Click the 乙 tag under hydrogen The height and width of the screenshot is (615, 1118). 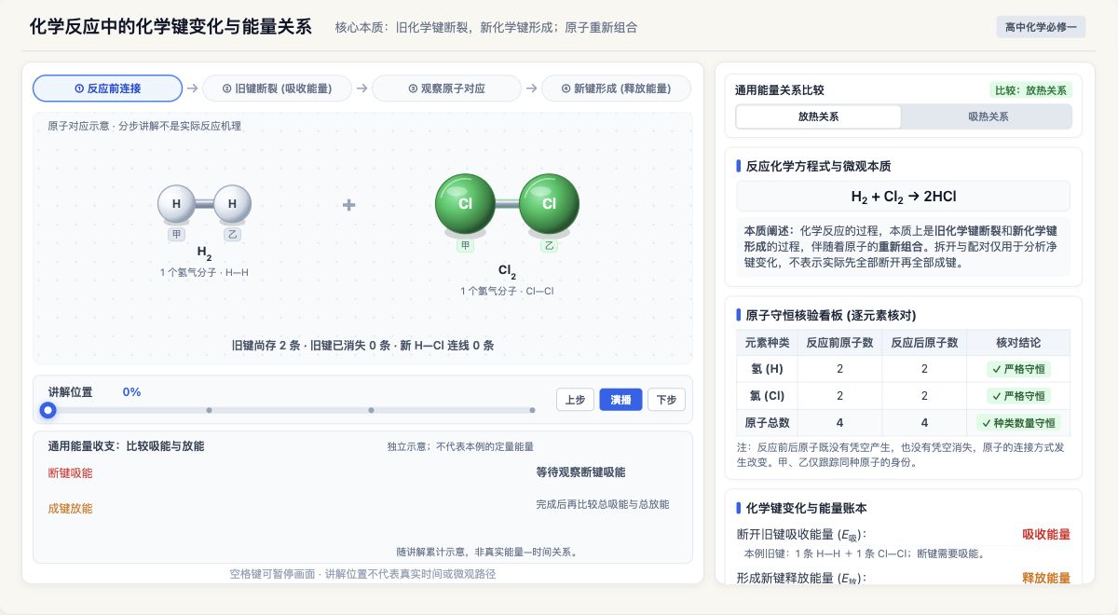click(232, 235)
